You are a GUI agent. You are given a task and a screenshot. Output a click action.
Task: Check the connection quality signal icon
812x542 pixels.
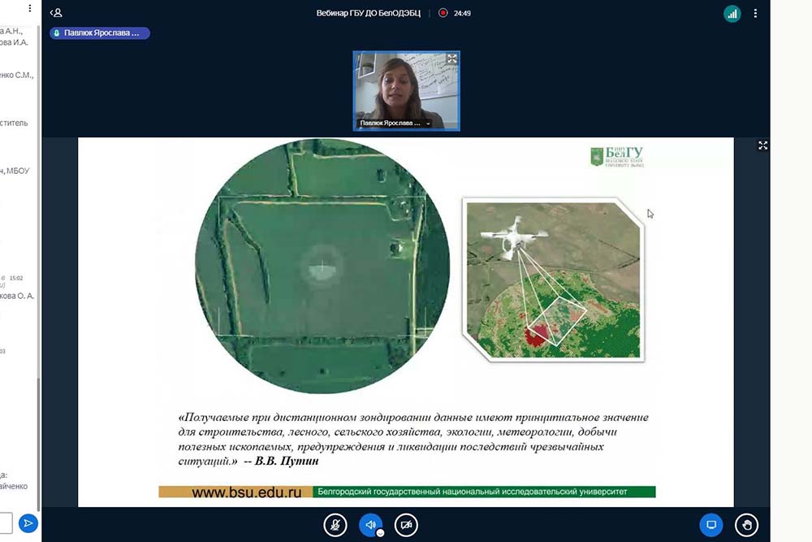[x=732, y=14]
